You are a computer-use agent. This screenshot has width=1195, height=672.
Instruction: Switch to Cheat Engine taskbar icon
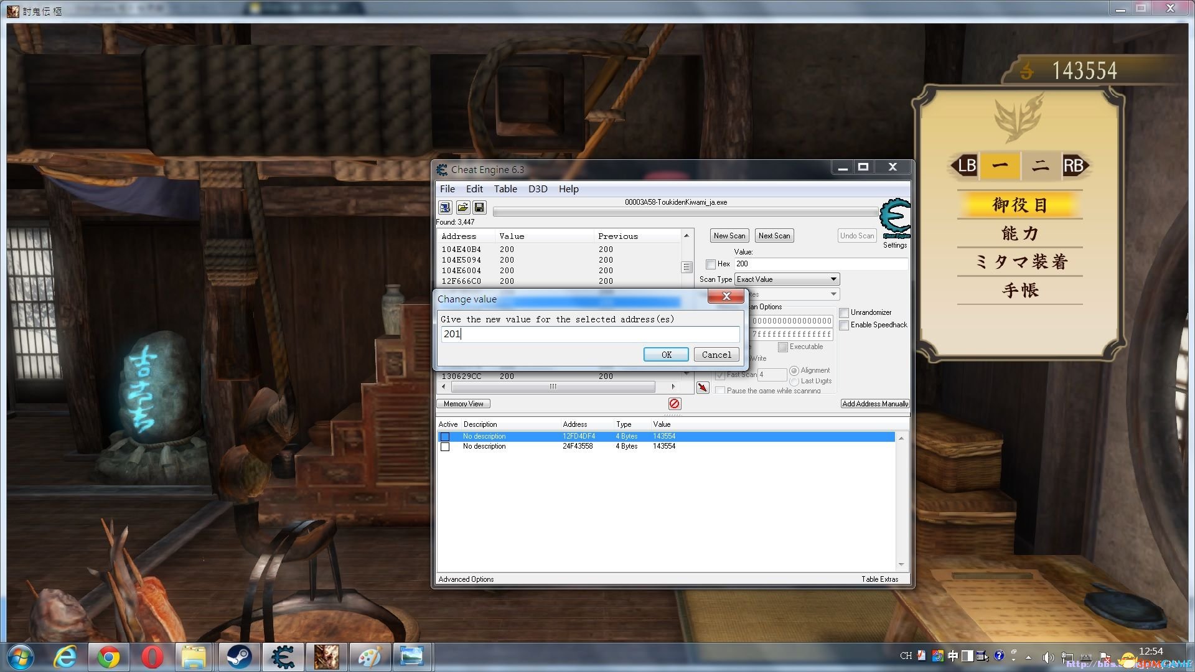tap(283, 657)
